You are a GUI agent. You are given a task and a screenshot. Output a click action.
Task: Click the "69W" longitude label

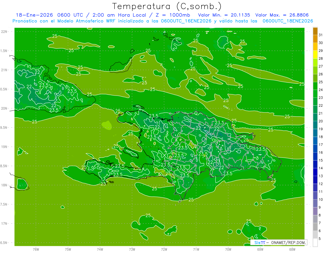click(260, 249)
